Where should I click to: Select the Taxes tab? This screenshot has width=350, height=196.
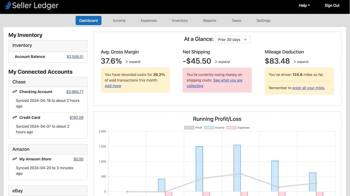tap(236, 20)
